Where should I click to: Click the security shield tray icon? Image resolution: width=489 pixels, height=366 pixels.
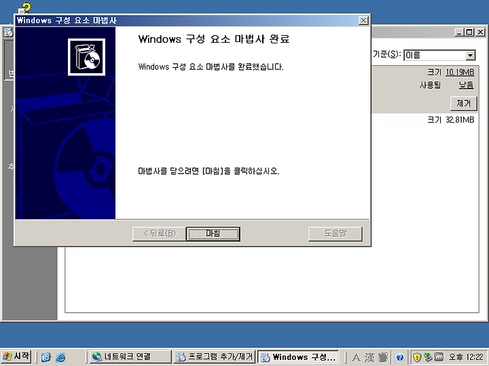click(x=417, y=357)
